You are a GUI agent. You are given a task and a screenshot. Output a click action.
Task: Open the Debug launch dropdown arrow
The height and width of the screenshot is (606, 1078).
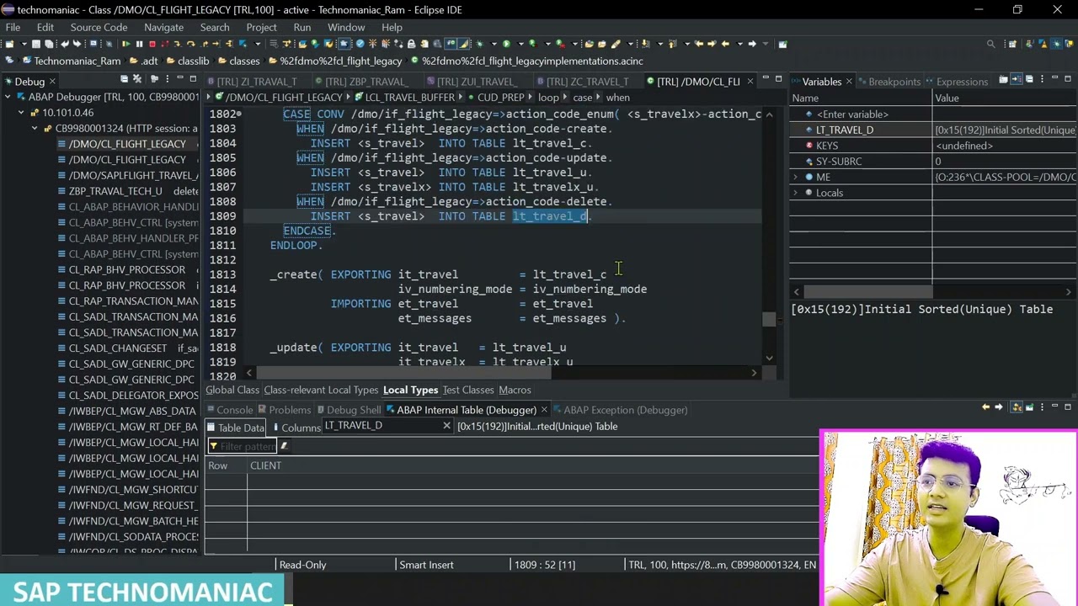click(494, 44)
